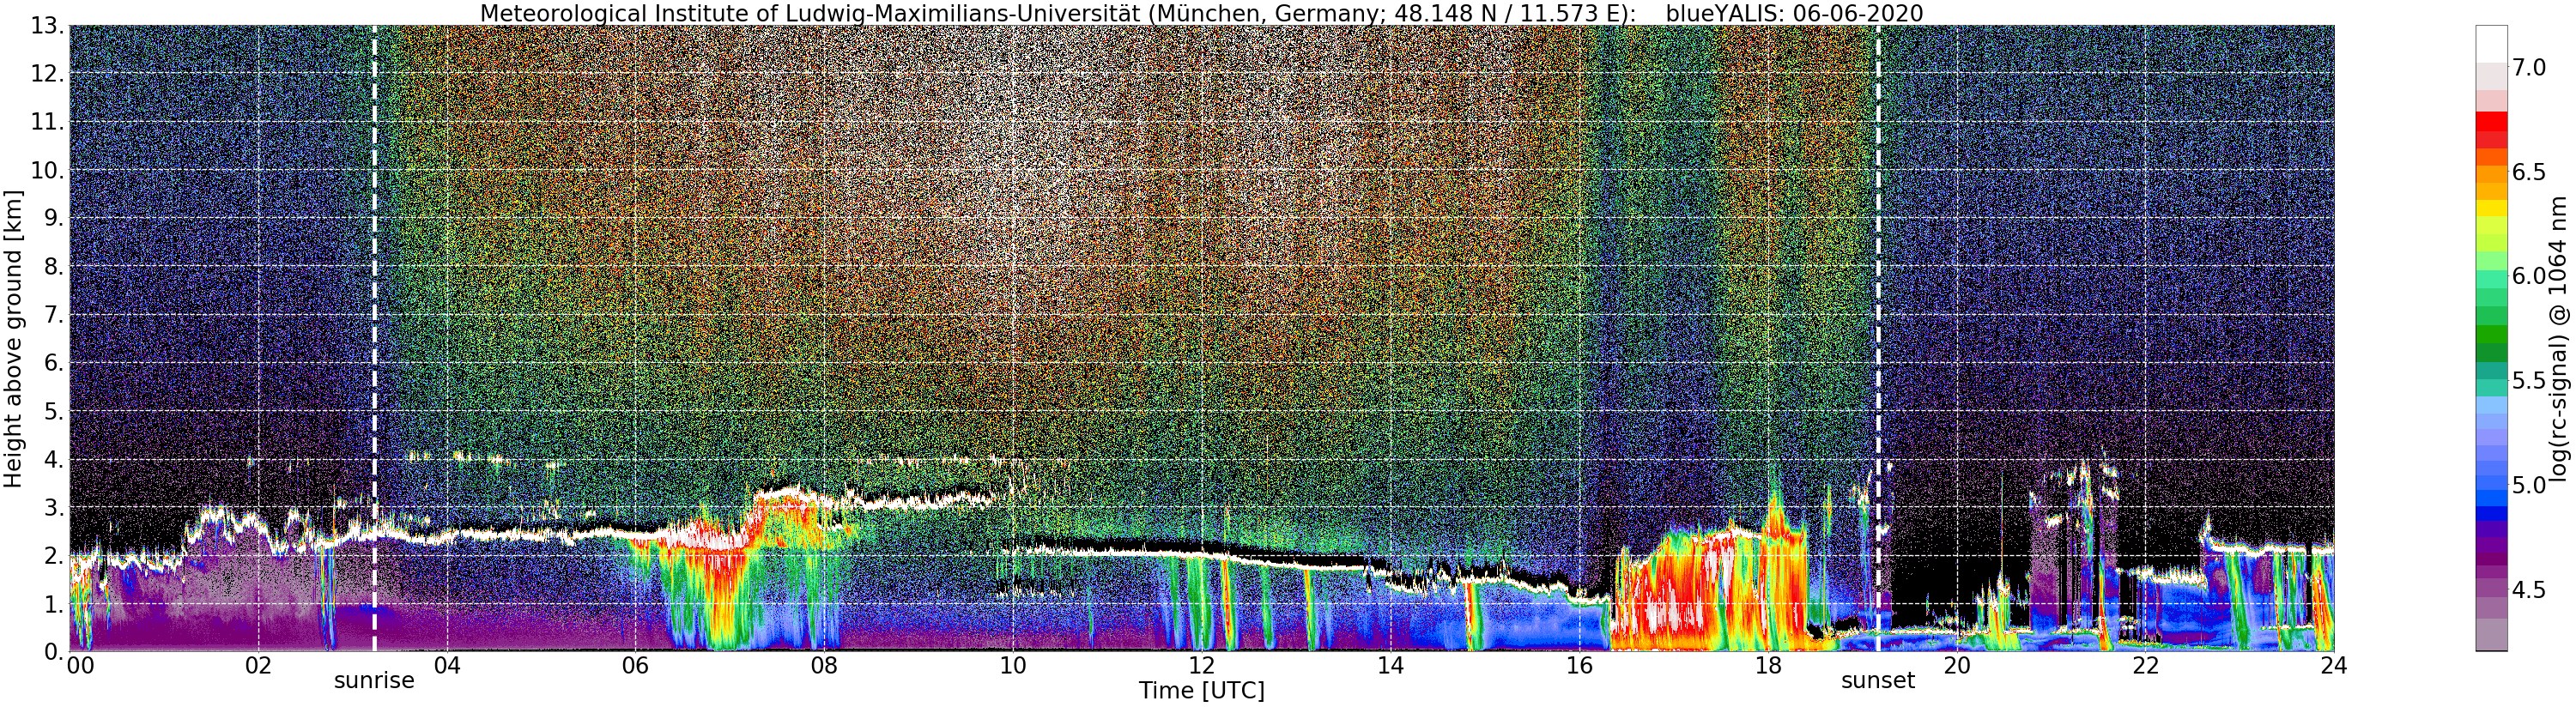Click the '5.' height axis tick label

pos(53,411)
